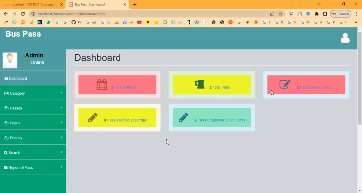This screenshot has width=362, height=193.
Task: Open the green ring bookmark
Action: tap(165, 22)
